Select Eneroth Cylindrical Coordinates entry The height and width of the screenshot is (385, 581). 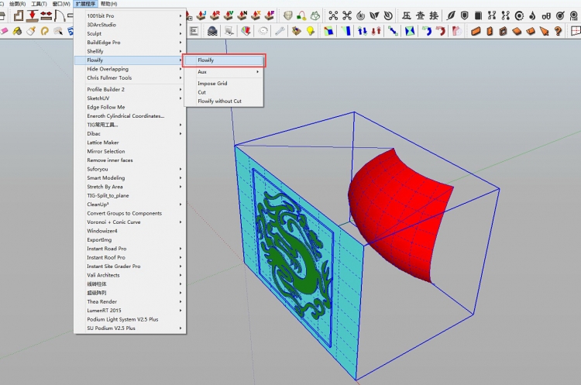[x=130, y=116]
